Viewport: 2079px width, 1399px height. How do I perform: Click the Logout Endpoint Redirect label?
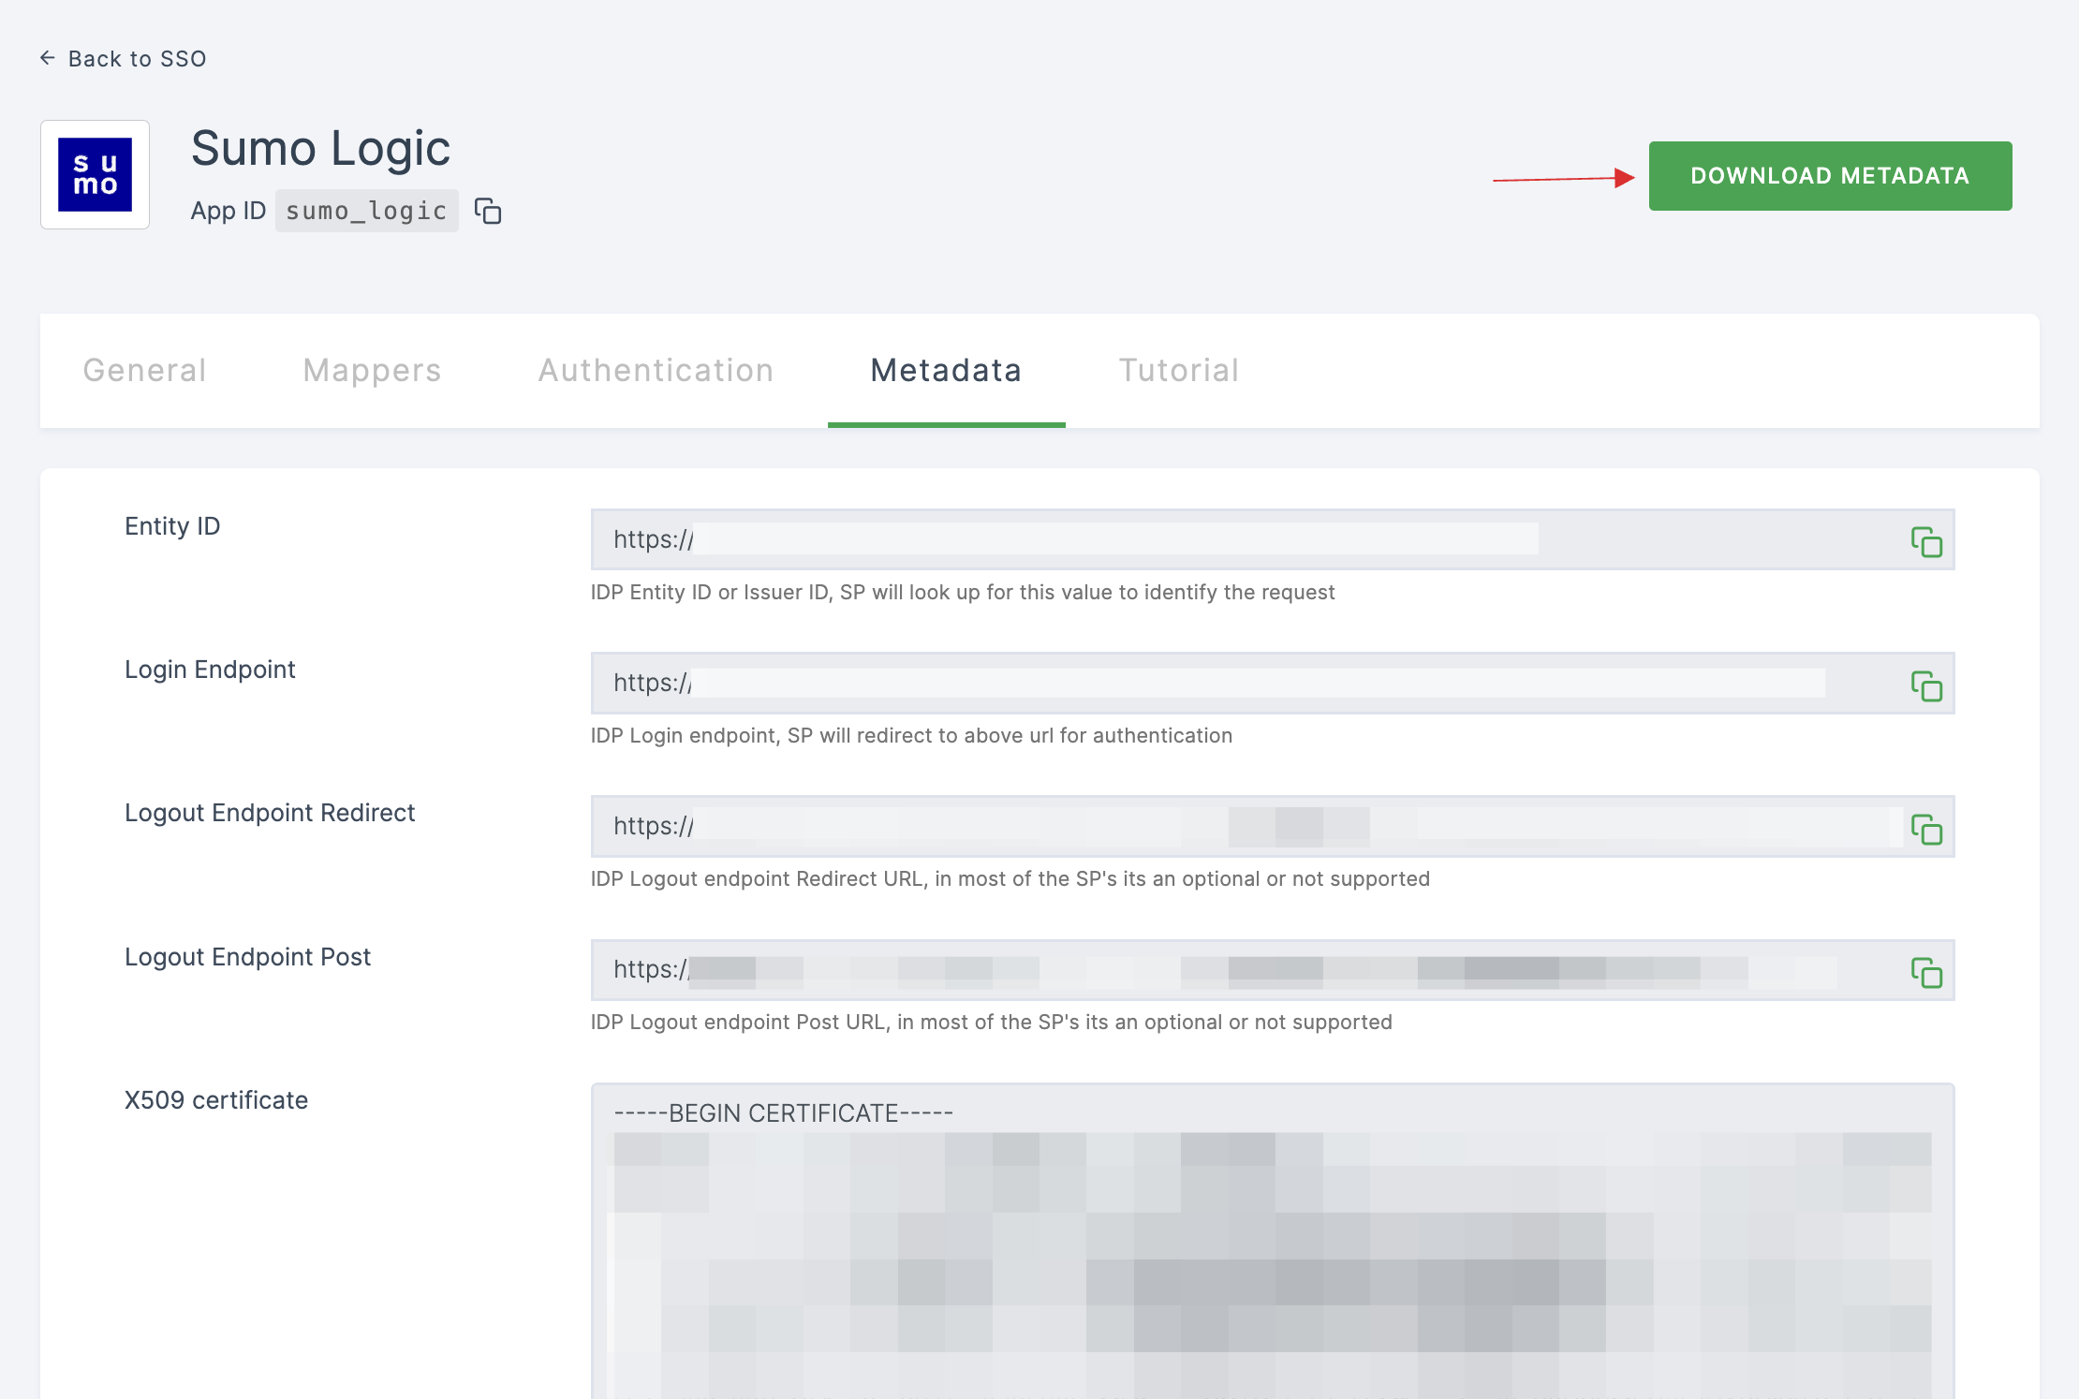(x=270, y=813)
